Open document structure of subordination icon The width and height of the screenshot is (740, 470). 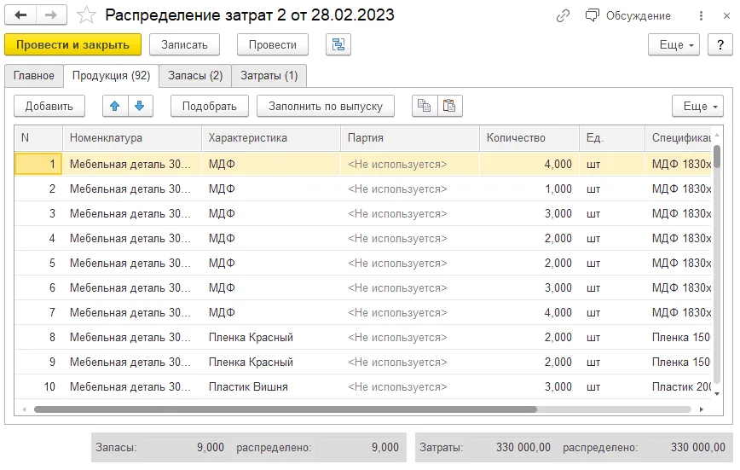pos(338,45)
